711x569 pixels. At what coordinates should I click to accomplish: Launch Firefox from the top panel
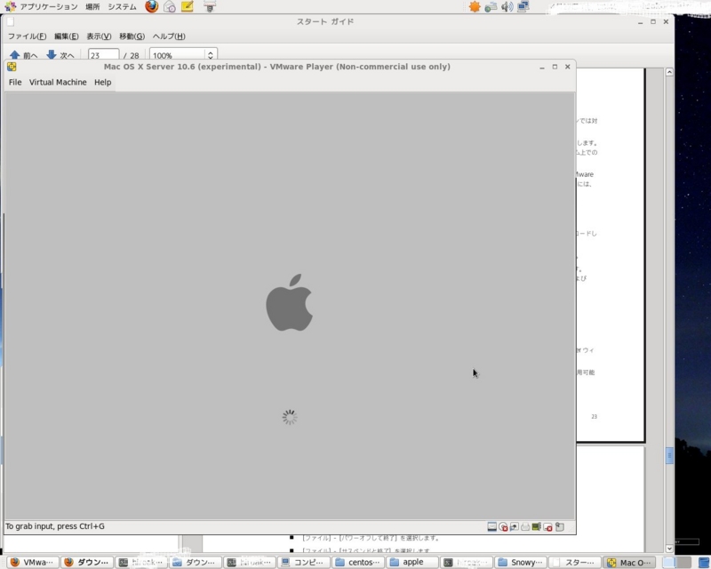152,6
